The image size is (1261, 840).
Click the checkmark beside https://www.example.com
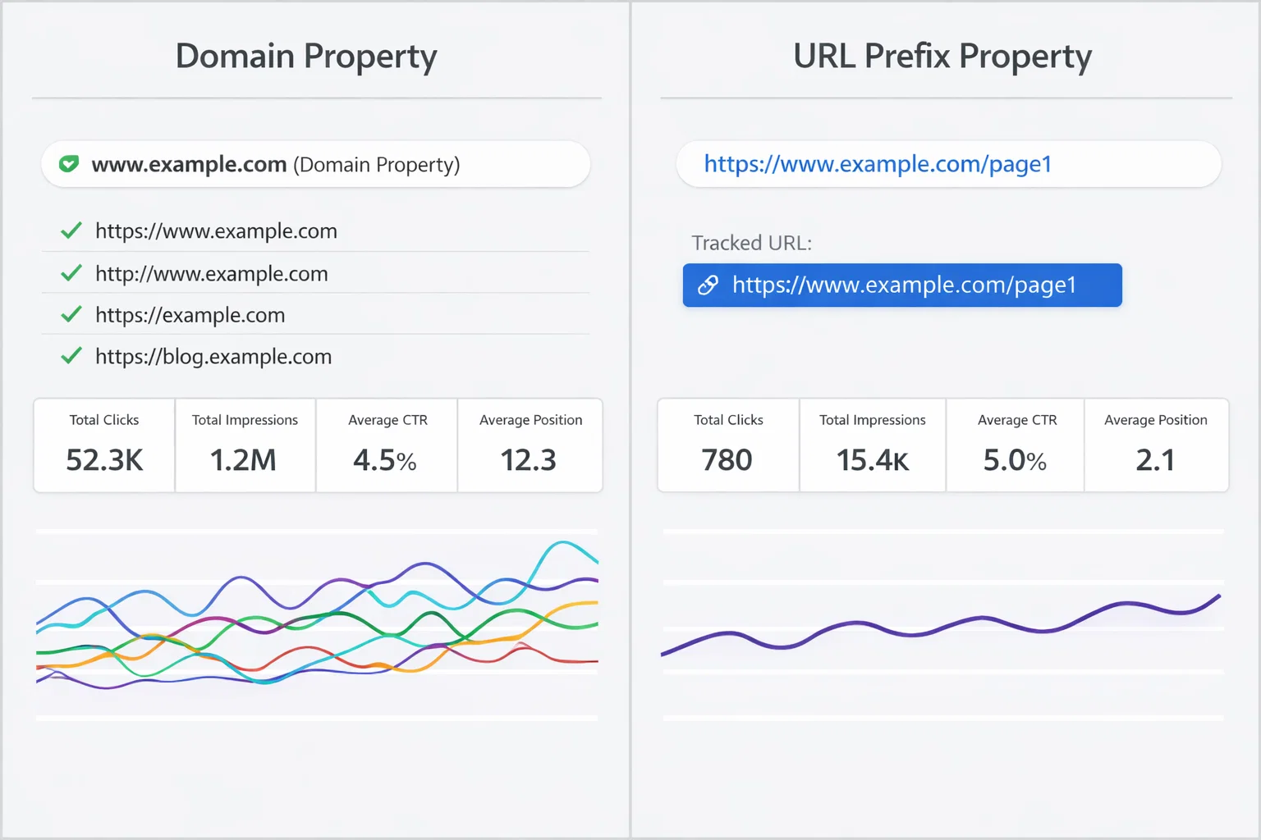coord(71,231)
